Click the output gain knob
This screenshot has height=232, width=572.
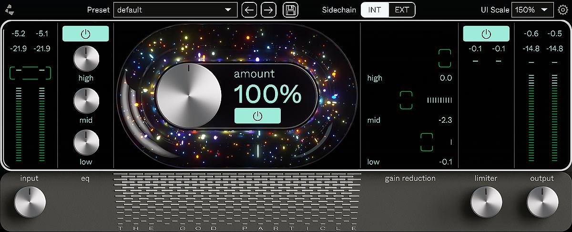tap(542, 201)
